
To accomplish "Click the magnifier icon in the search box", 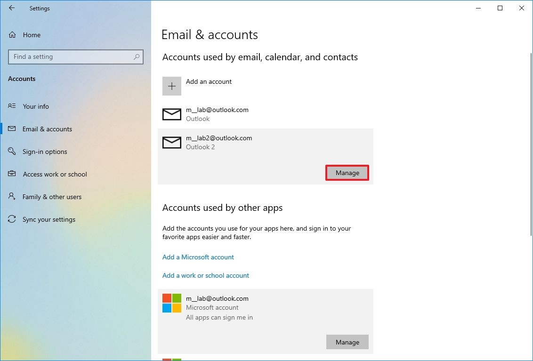I will click(137, 57).
